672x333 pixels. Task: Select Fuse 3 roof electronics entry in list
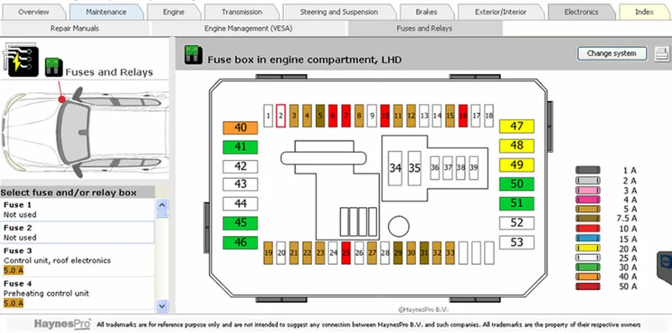(77, 260)
